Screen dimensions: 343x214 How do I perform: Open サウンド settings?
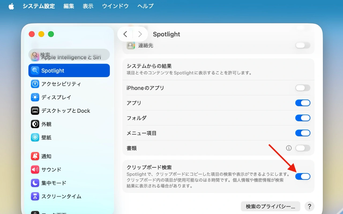coord(51,169)
